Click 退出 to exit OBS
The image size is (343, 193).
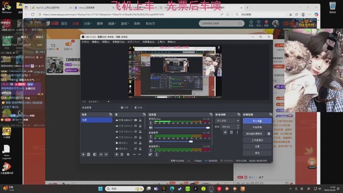[257, 153]
